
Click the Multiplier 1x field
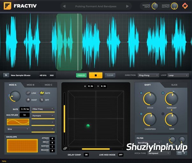pos(25,115)
